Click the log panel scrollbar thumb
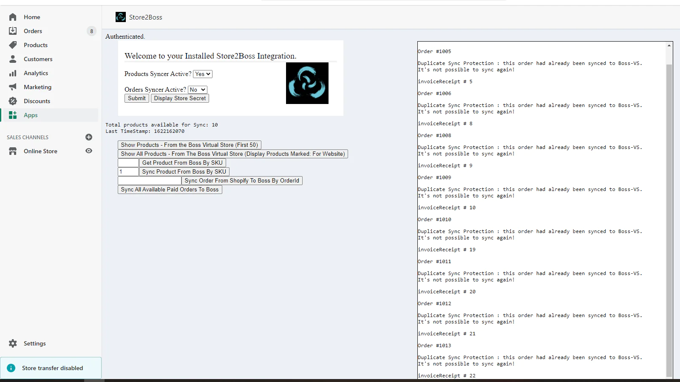 point(669,221)
